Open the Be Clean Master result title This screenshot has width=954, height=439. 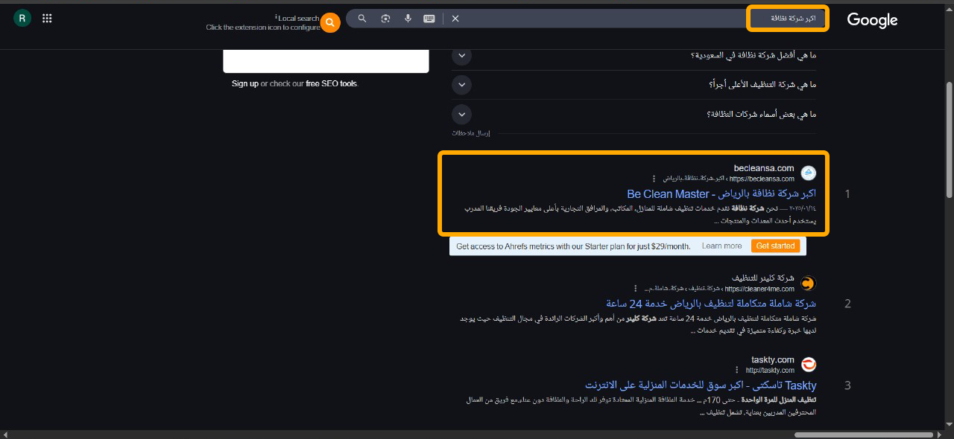coord(721,194)
